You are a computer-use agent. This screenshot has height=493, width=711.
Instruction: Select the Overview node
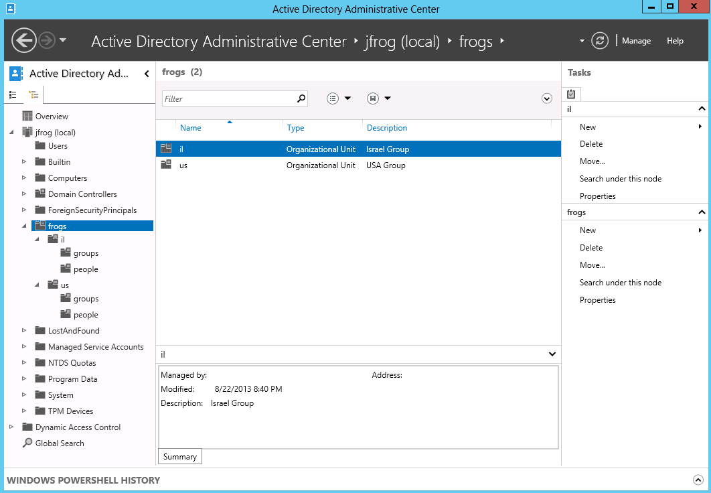52,116
